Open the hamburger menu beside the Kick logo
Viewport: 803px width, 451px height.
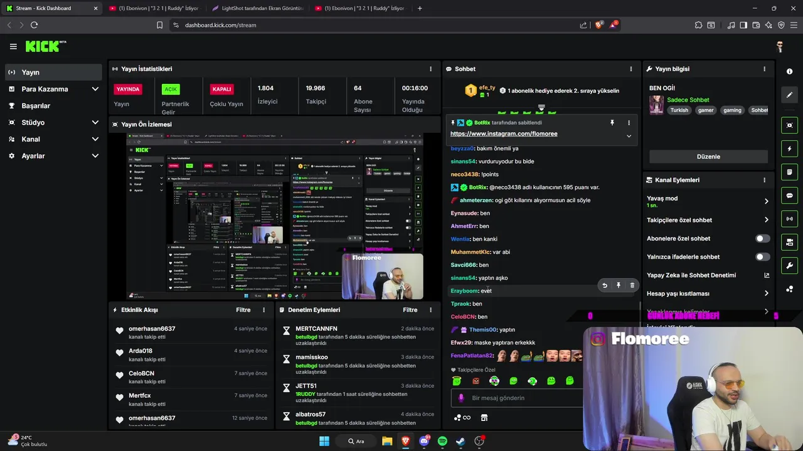[13, 46]
